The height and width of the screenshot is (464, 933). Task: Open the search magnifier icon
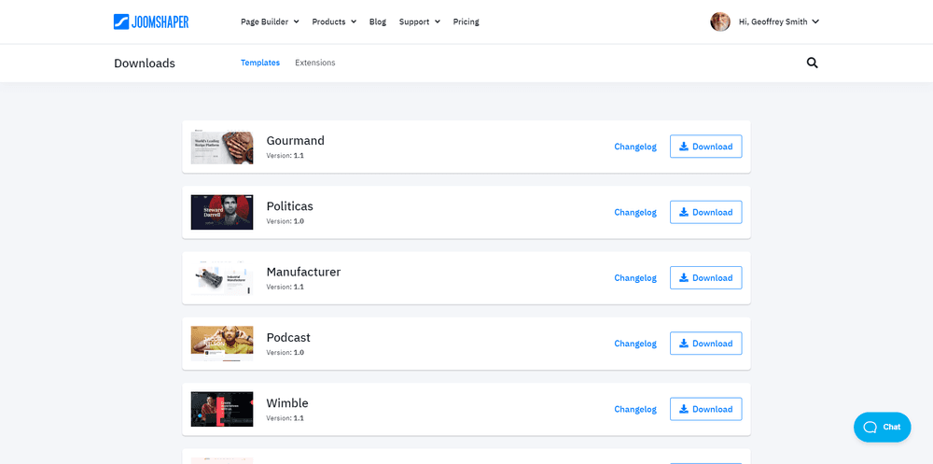point(812,63)
